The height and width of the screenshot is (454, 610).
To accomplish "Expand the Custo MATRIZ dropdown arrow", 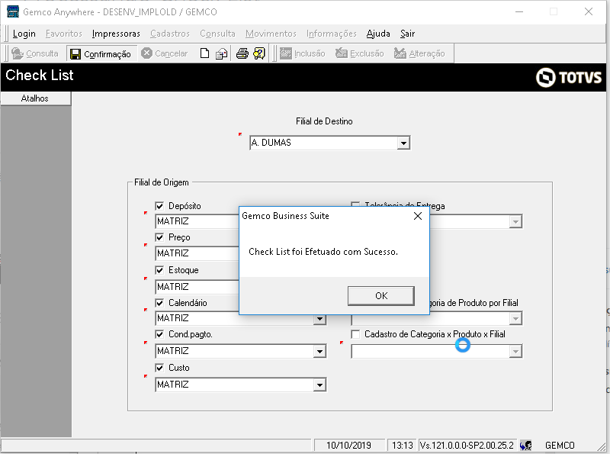I will click(319, 385).
